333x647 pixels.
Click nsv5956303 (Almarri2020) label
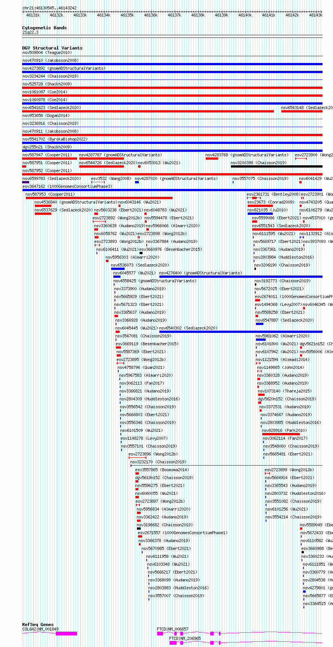point(132,257)
